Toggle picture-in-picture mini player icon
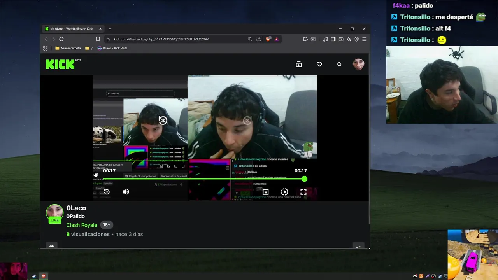498x280 pixels. 265,192
